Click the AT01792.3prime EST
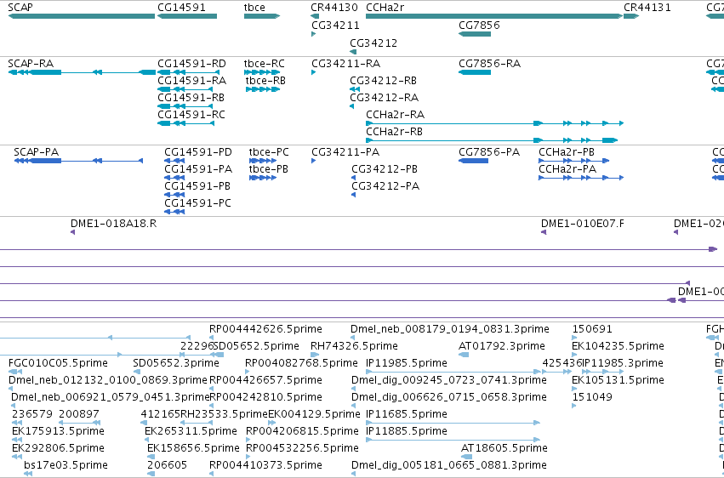This screenshot has height=478, width=724. click(x=464, y=355)
